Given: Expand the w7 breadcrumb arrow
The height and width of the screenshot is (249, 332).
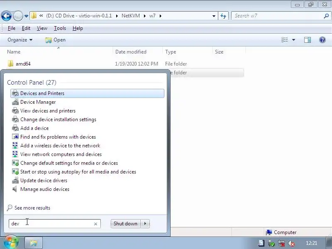Looking at the screenshot, I should [x=160, y=16].
